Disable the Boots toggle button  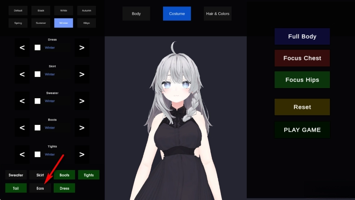65,175
